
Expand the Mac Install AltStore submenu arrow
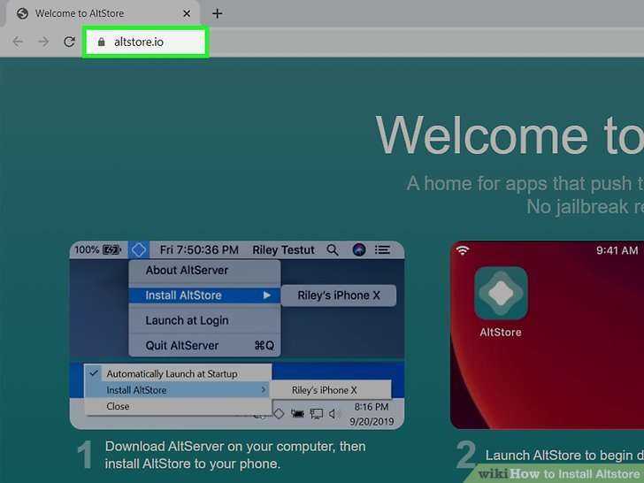click(x=267, y=295)
